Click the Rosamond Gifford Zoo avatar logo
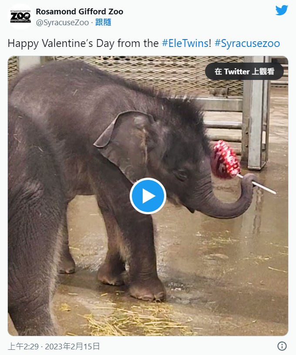Viewport: 296px width, 355px height. [x=20, y=17]
